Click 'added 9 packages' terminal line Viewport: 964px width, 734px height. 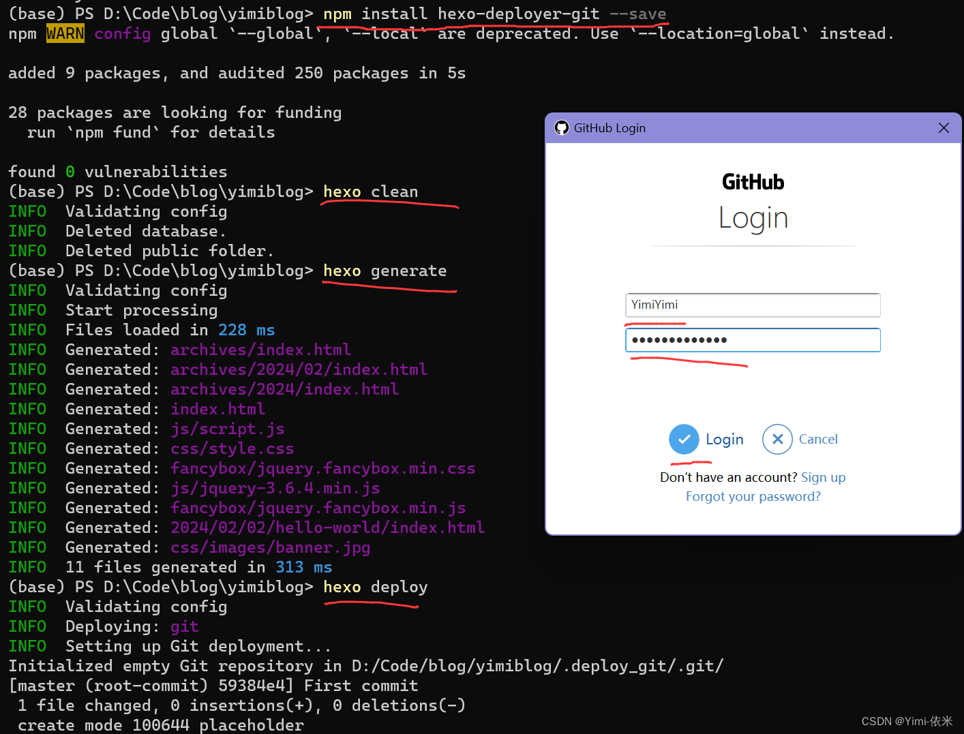click(237, 73)
